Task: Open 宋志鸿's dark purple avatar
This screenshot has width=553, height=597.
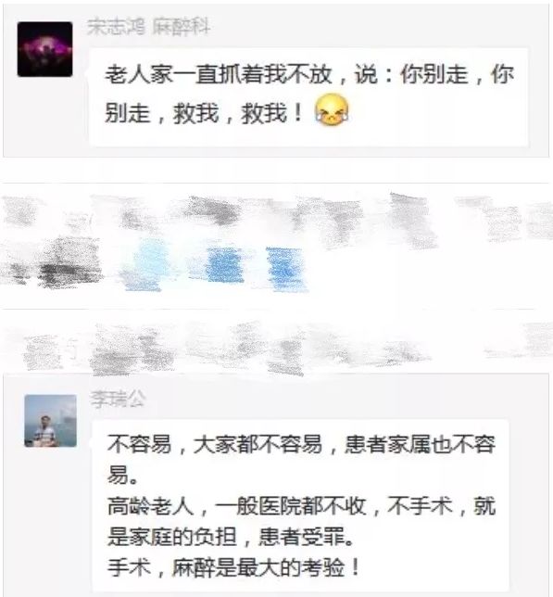Action: 44,49
